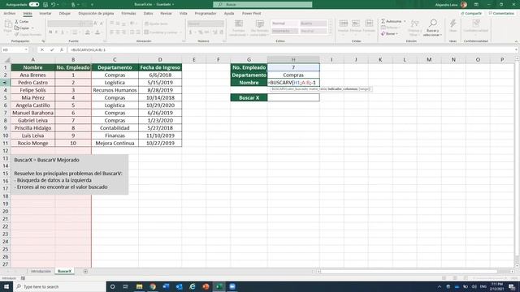The image size is (520, 292).
Task: Open the Fórmulas ribbon tab
Action: point(128,13)
